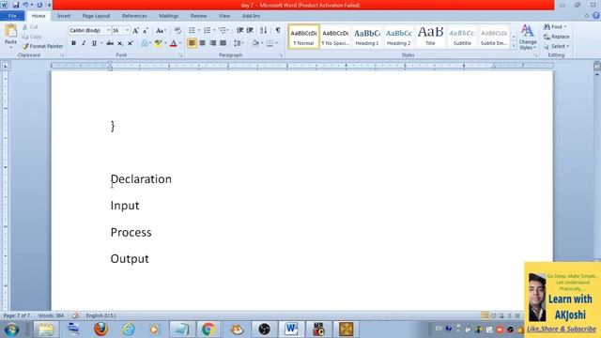Clear formatting icon in Font group
The image size is (601, 338).
pyautogui.click(x=177, y=30)
